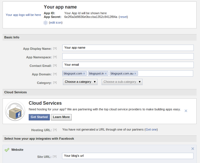200x163 pixels.
Task: Open the Choose a sub-category dropdown
Action: 122,82
